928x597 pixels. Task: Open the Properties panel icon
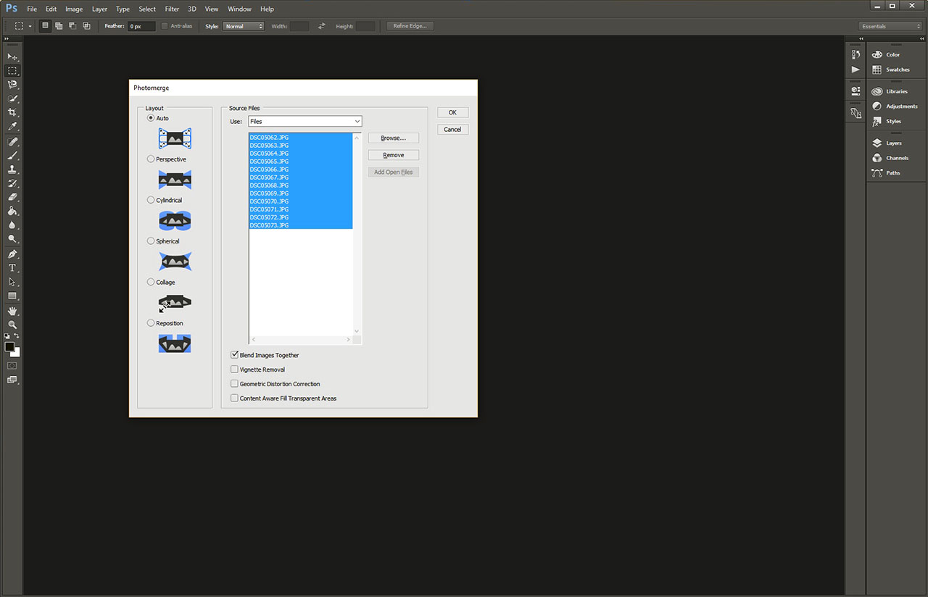(x=855, y=91)
